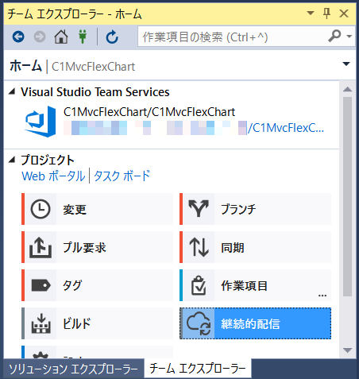The height and width of the screenshot is (379, 359).
Task: Refresh Team Explorer with circular arrow
Action: [112, 37]
